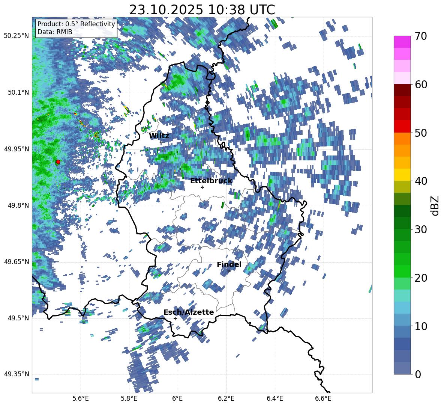The width and height of the screenshot is (444, 406).
Task: Click the Ettelbruck cross marker
Action: point(202,187)
